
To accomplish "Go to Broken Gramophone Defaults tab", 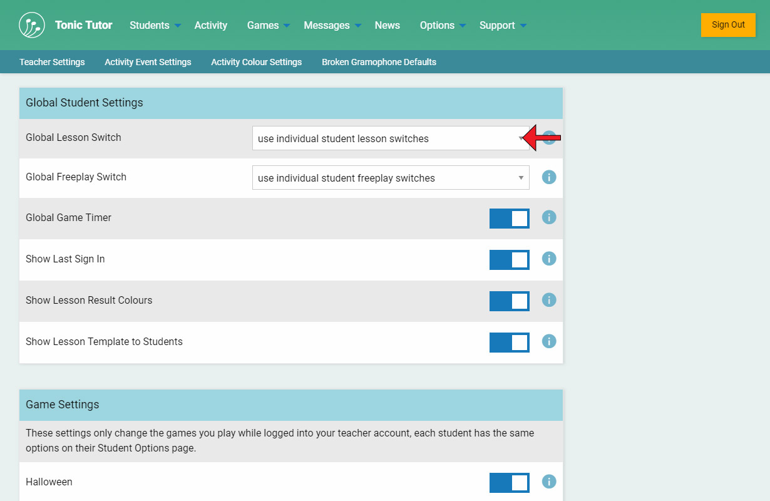I will pos(379,62).
